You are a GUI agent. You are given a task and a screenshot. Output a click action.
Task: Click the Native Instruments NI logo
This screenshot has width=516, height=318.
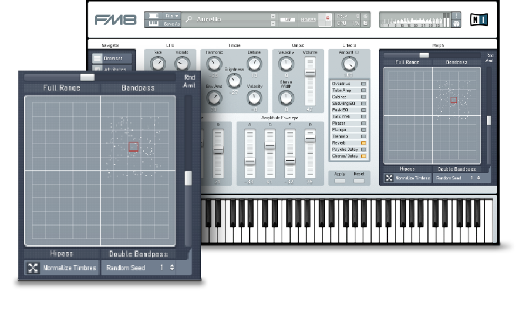point(479,20)
